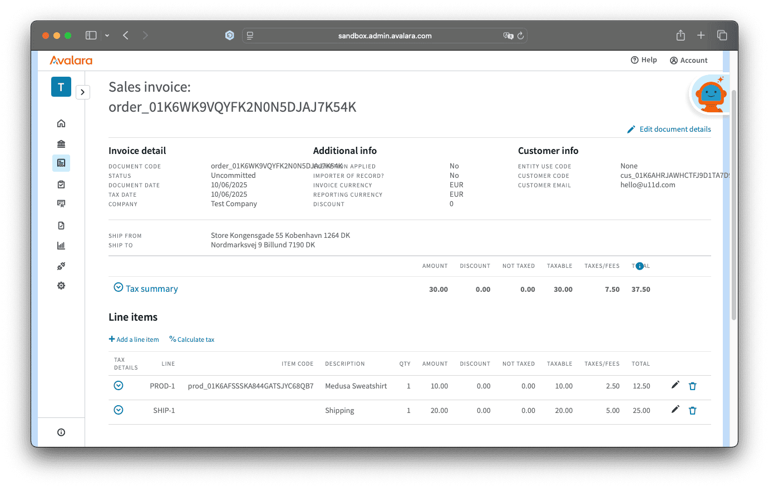
Task: Open the Help menu
Action: point(644,60)
